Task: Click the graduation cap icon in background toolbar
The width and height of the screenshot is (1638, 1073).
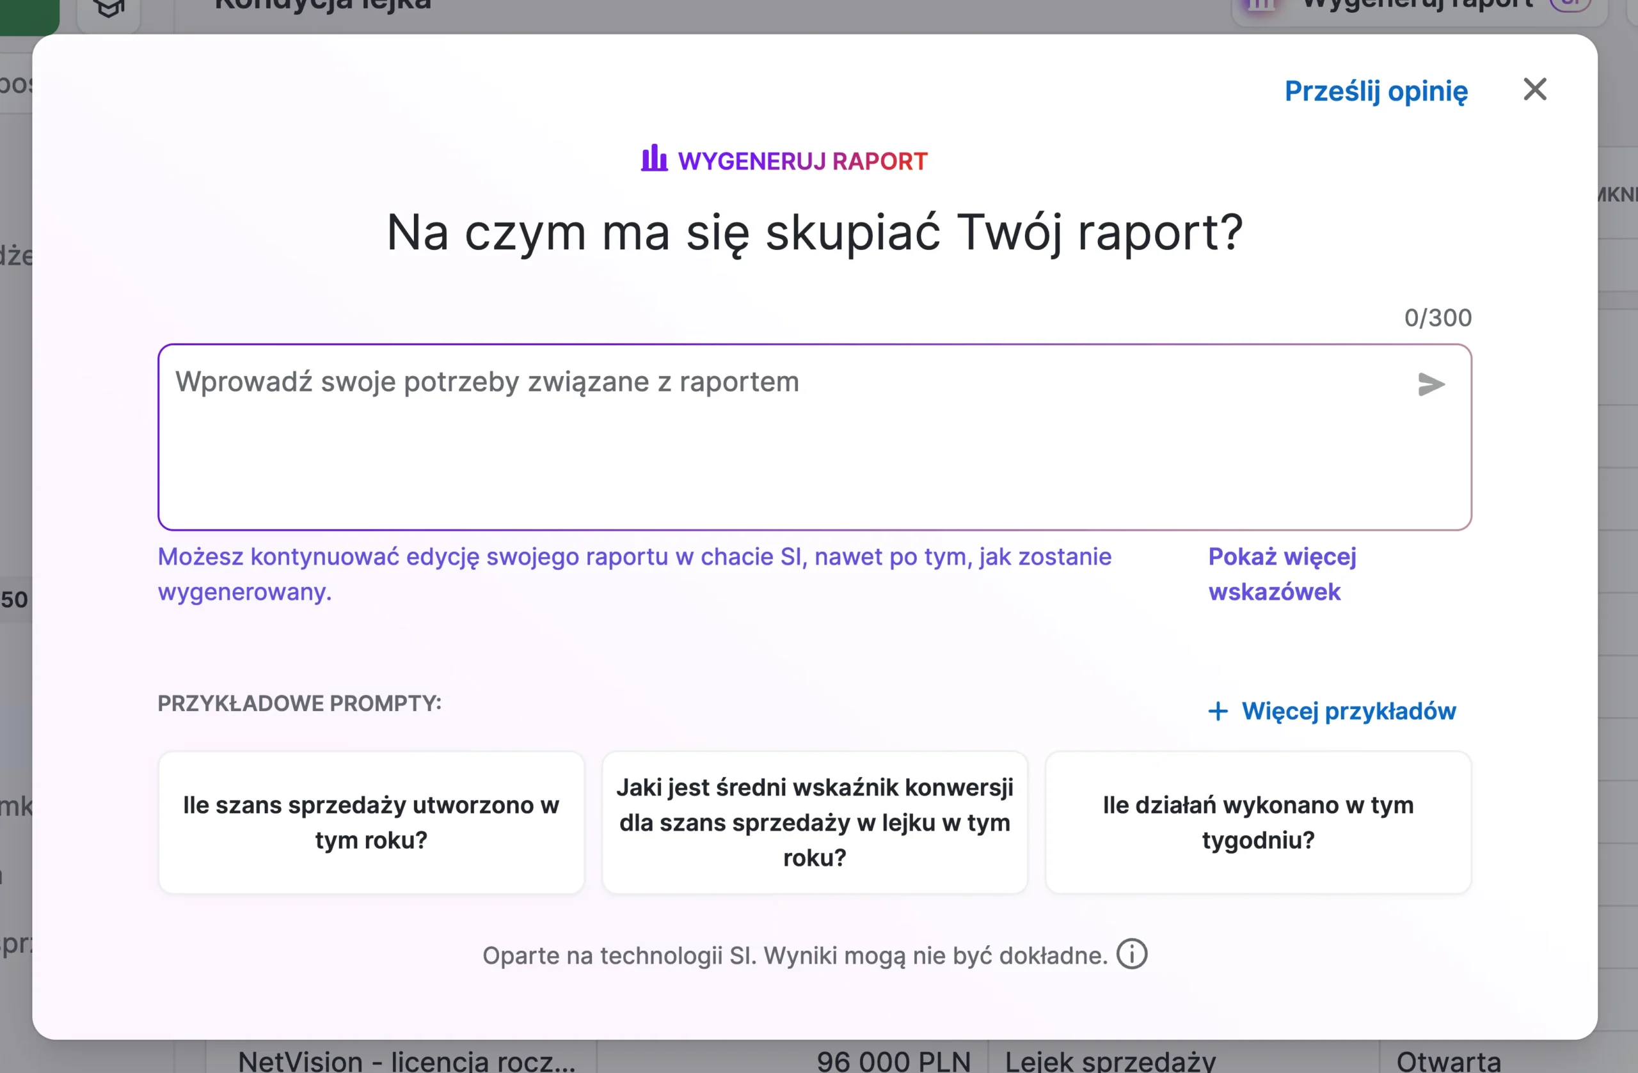Action: 109,10
